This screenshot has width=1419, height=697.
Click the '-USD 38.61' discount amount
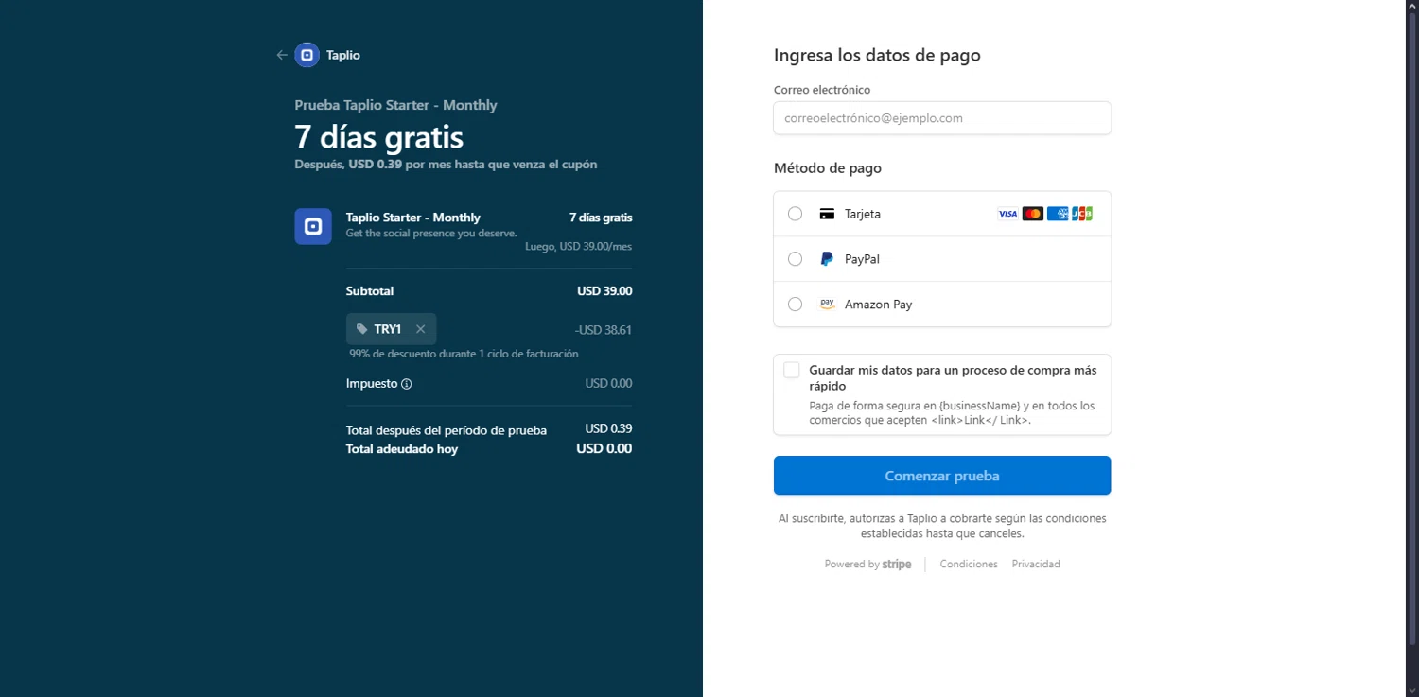click(604, 330)
